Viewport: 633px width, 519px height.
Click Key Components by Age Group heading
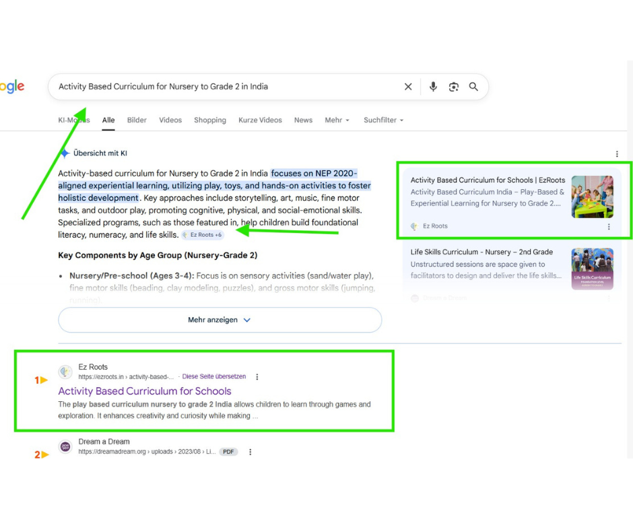tap(158, 256)
